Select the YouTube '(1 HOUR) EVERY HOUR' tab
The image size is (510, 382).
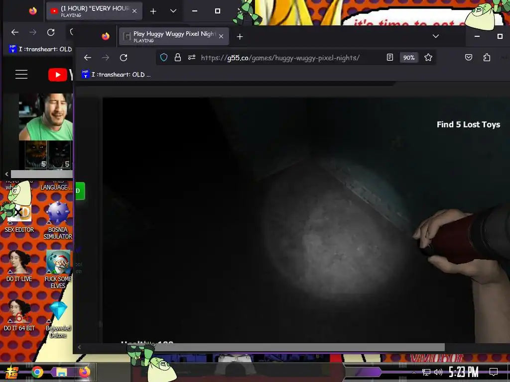click(94, 11)
